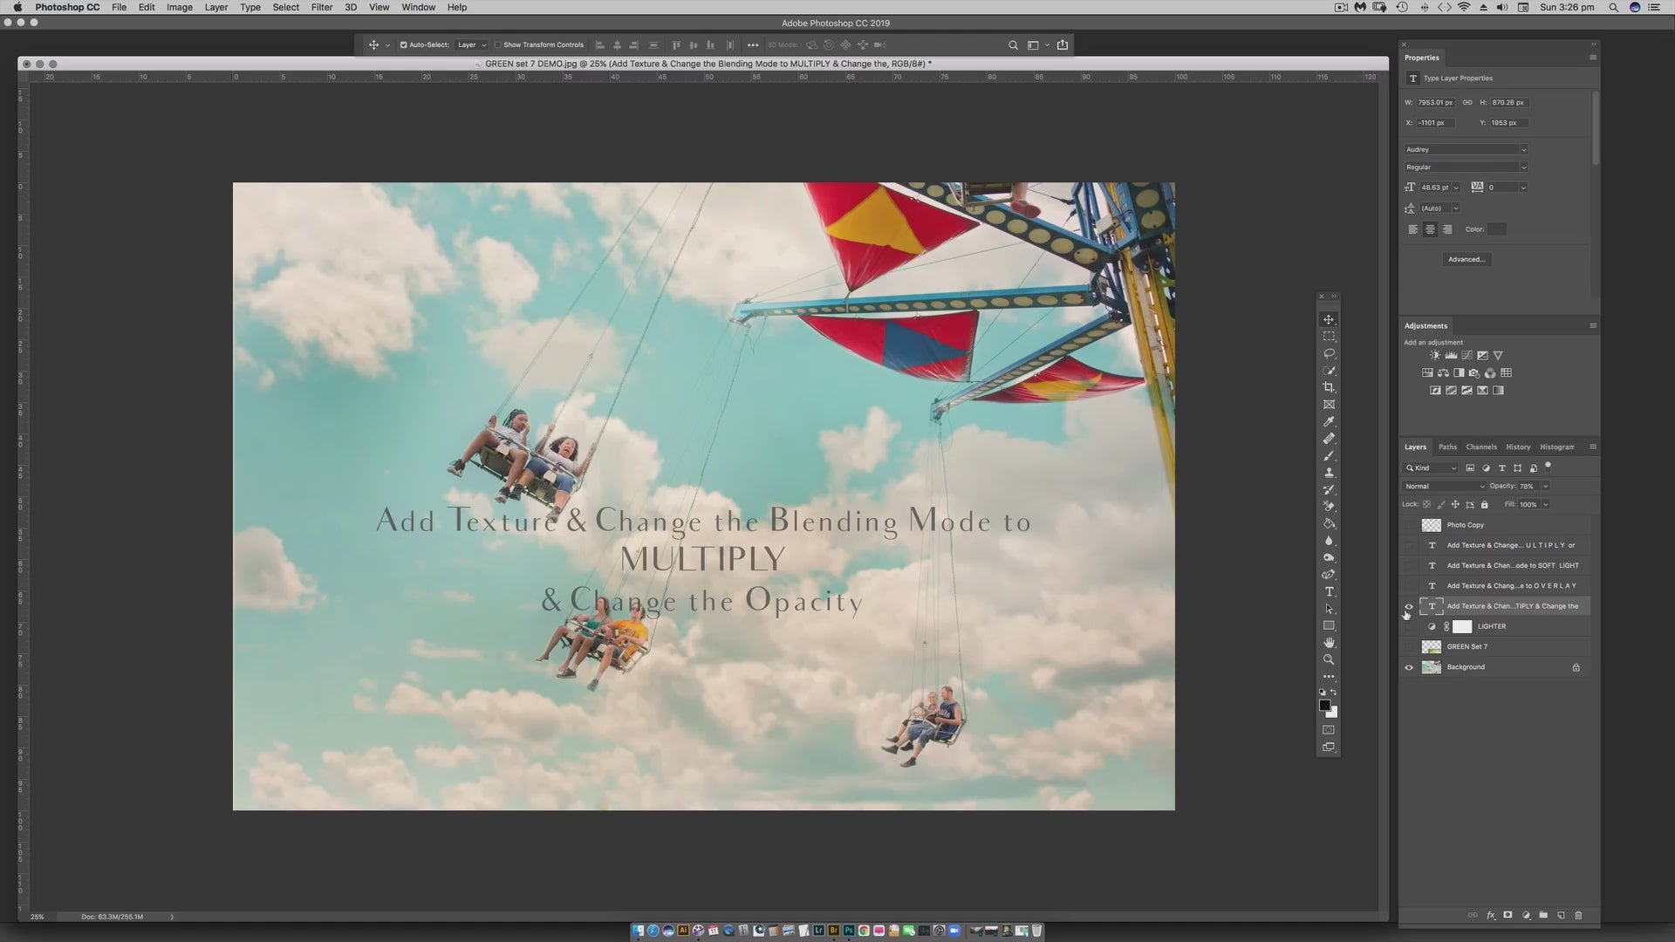Image resolution: width=1675 pixels, height=942 pixels.
Task: Select the Lasso tool
Action: (x=1329, y=353)
